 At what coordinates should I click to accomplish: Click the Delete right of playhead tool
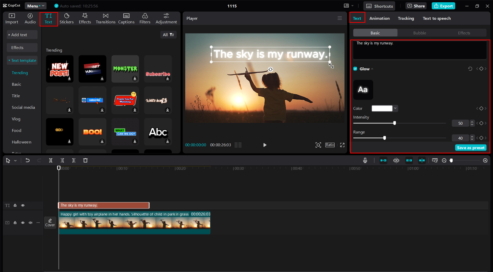tap(74, 160)
